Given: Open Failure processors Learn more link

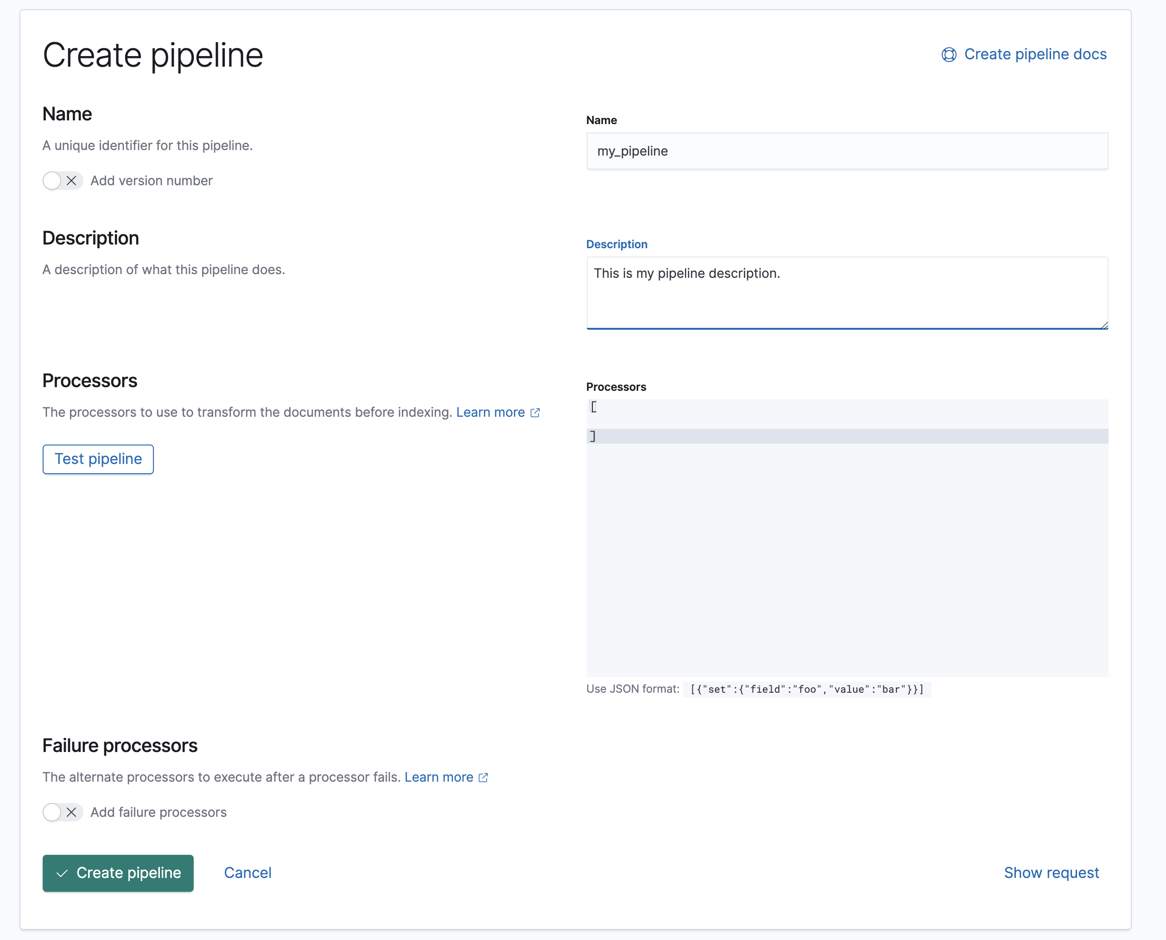Looking at the screenshot, I should click(439, 777).
